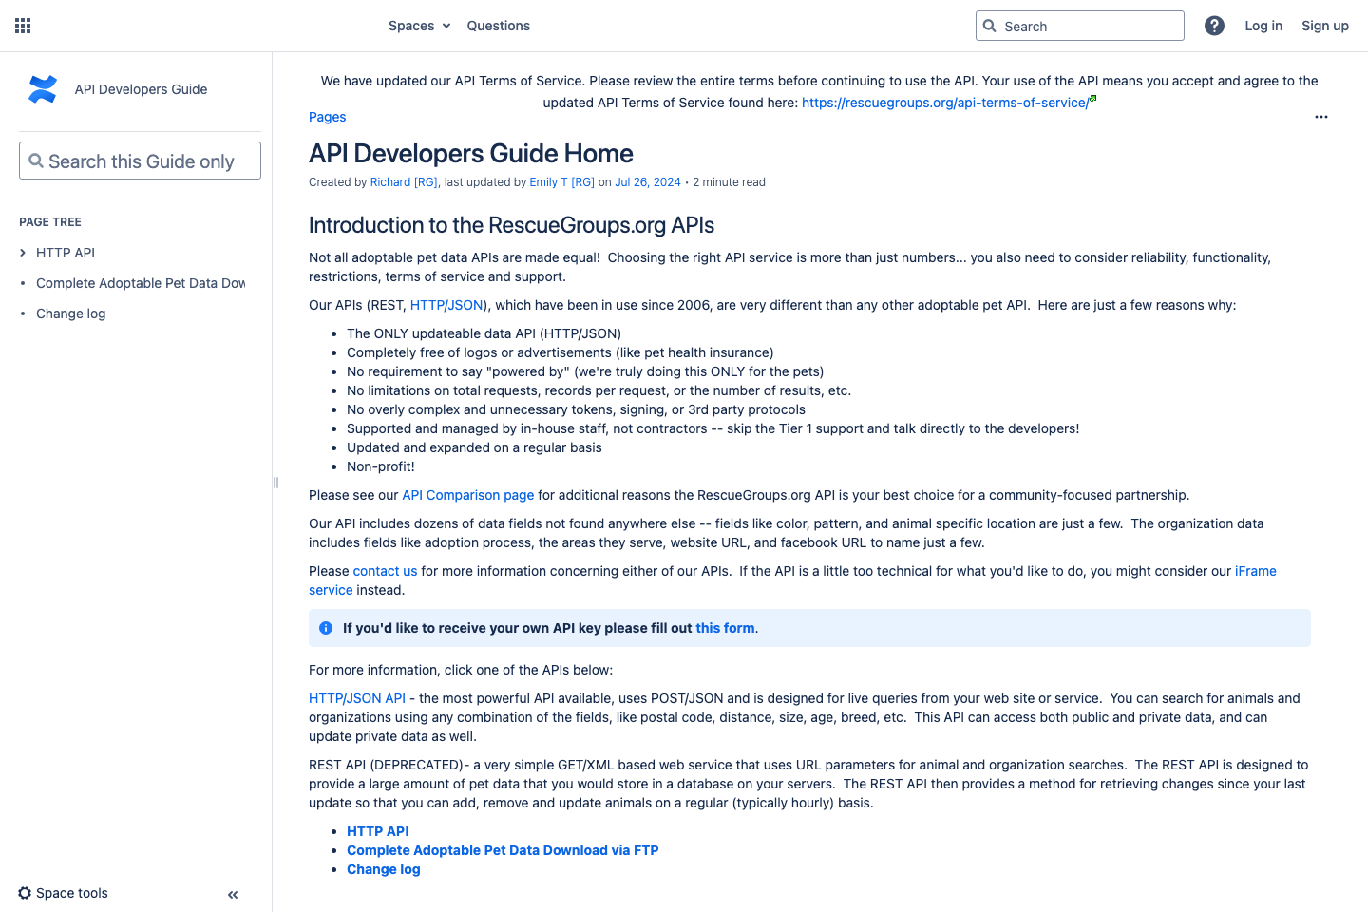Click the Log in button
The height and width of the screenshot is (912, 1368).
1263,26
